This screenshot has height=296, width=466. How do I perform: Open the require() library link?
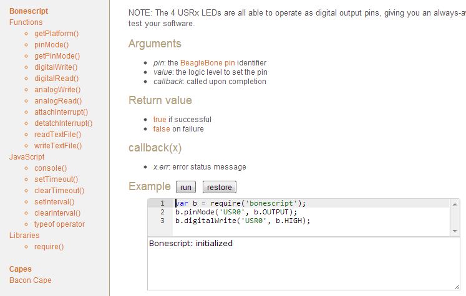(49, 247)
